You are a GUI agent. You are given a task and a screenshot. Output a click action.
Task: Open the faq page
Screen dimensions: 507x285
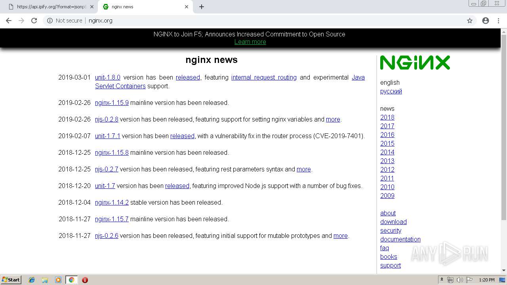[385, 248]
